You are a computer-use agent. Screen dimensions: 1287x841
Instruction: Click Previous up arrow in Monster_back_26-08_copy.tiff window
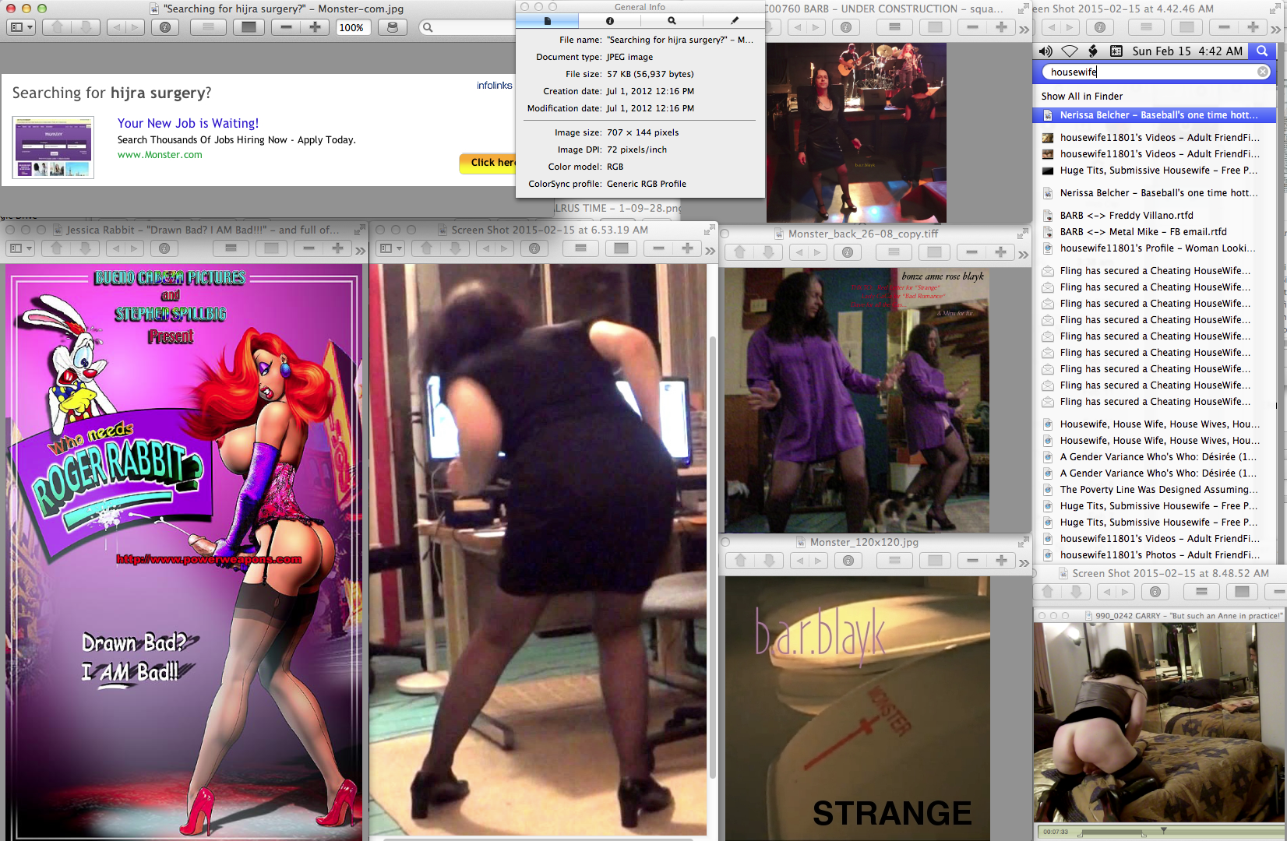740,252
